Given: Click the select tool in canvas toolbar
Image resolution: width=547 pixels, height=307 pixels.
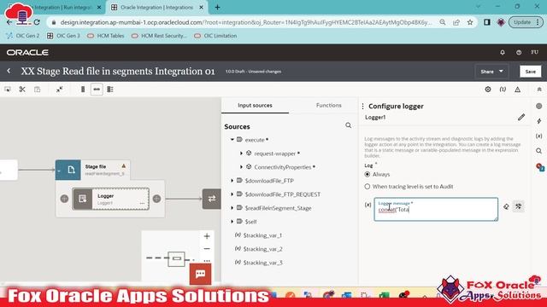Looking at the screenshot, I should point(8,90).
